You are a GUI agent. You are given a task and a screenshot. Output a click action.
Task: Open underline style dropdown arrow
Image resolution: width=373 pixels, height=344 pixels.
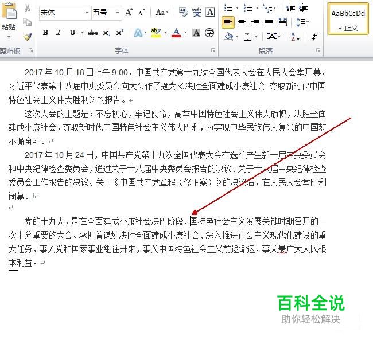(82, 32)
